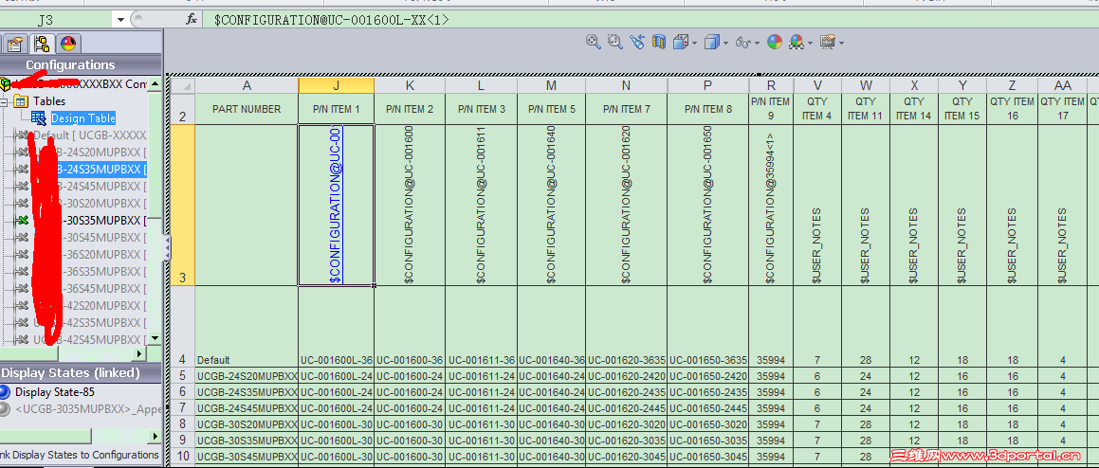1099x468 pixels.
Task: Click P/N ITEM 1 header cell
Action: coord(336,109)
